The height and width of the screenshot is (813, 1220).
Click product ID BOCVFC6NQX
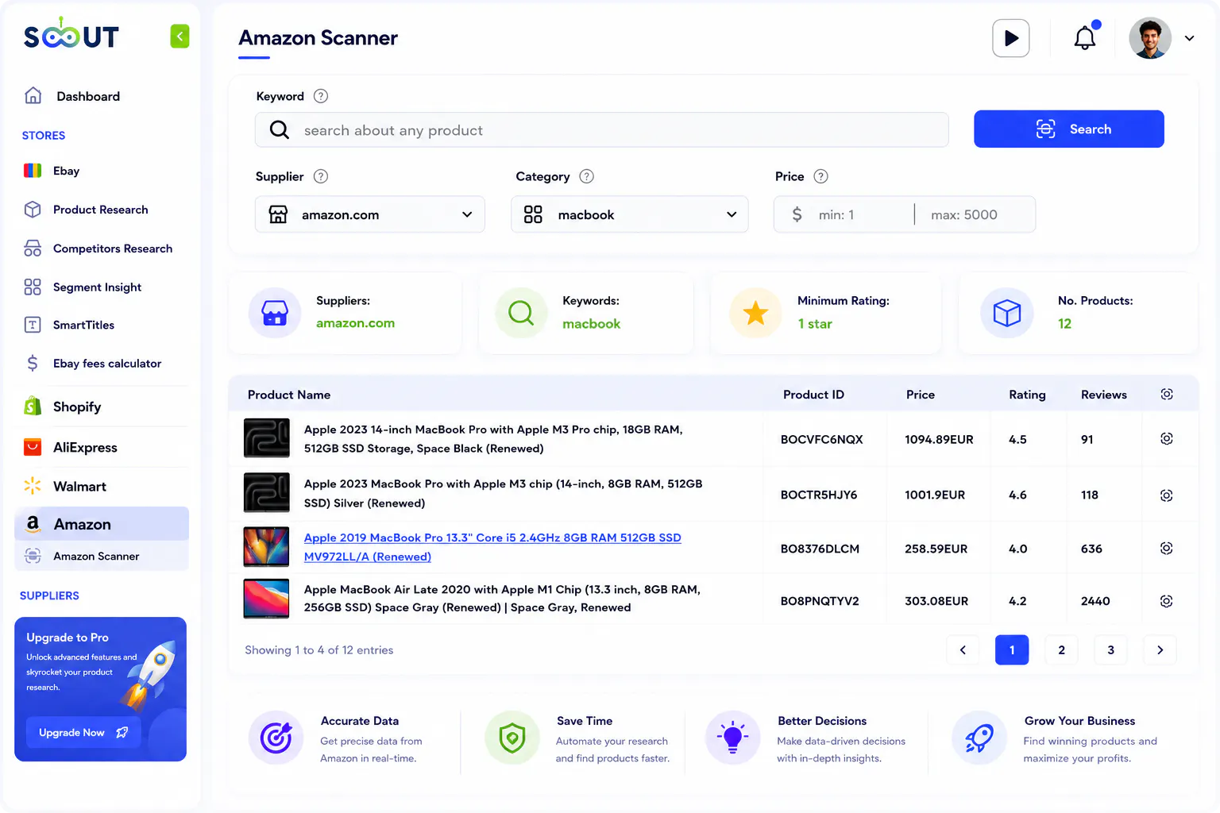(x=821, y=439)
